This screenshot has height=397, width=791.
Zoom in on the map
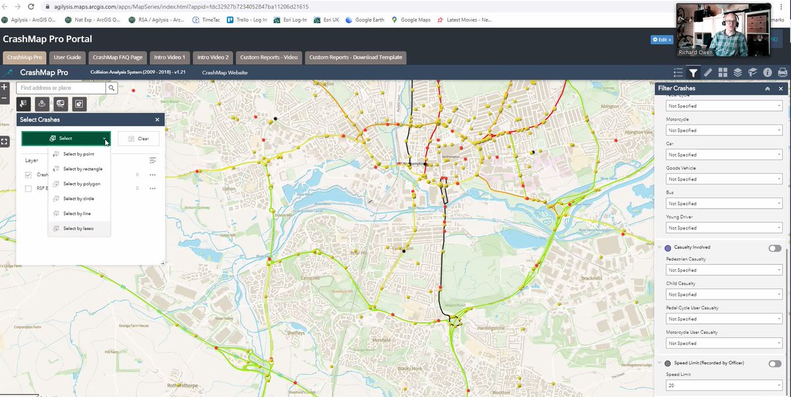click(x=5, y=87)
